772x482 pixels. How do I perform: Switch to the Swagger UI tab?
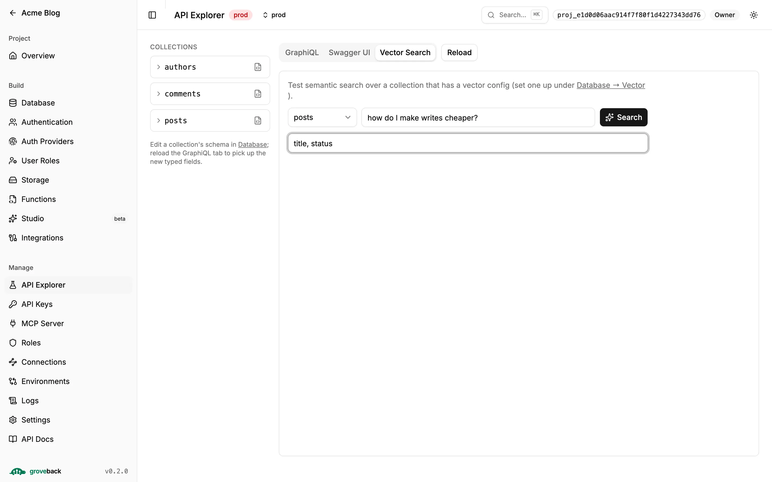pyautogui.click(x=349, y=52)
